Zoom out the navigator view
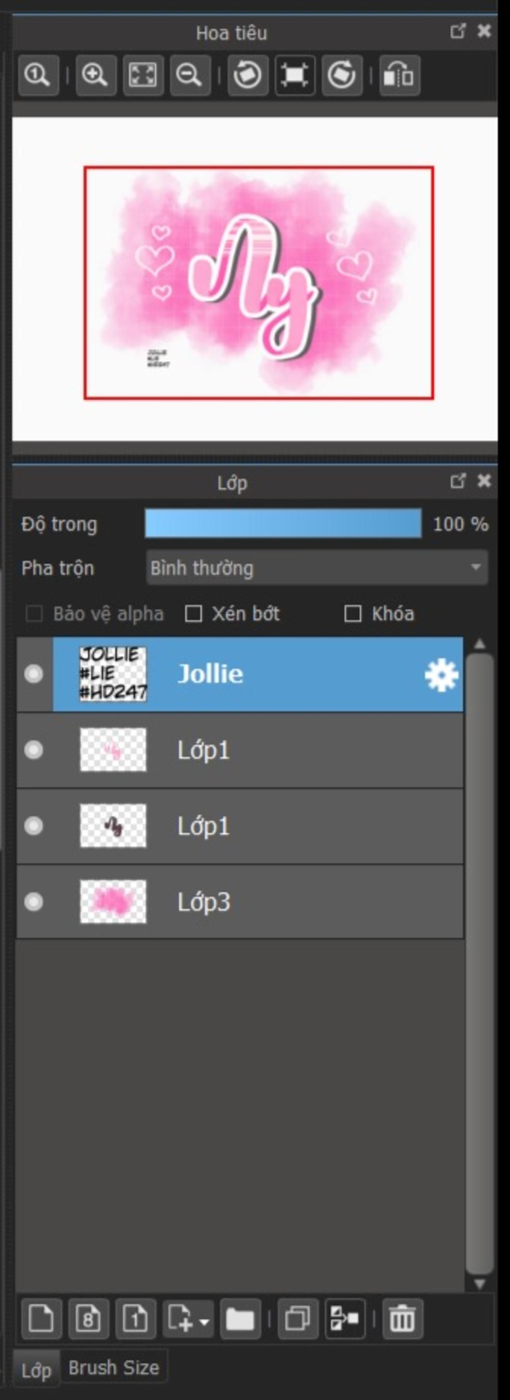510x1400 pixels. click(x=190, y=75)
